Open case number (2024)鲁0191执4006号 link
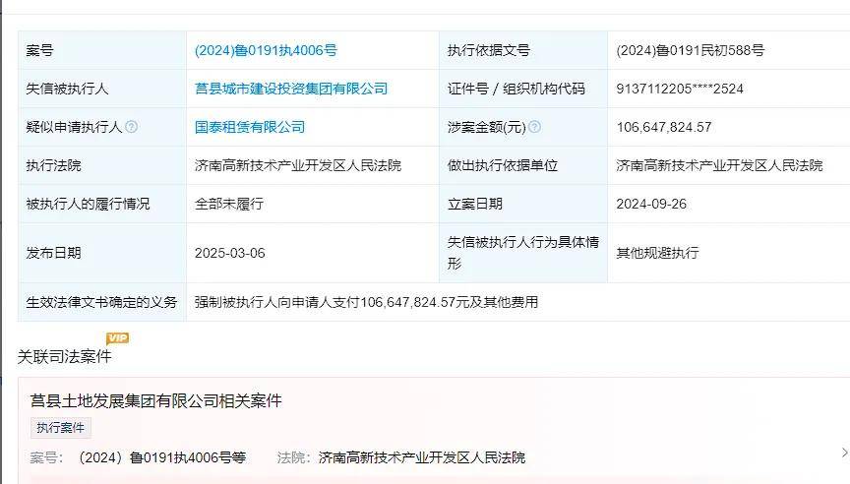This screenshot has height=484, width=850. [266, 50]
